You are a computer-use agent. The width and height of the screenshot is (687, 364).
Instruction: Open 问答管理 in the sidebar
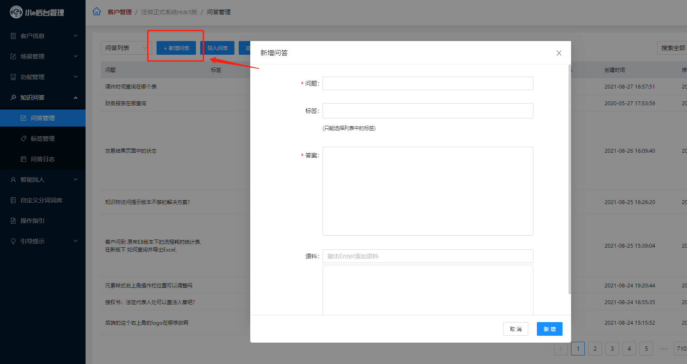tap(43, 118)
